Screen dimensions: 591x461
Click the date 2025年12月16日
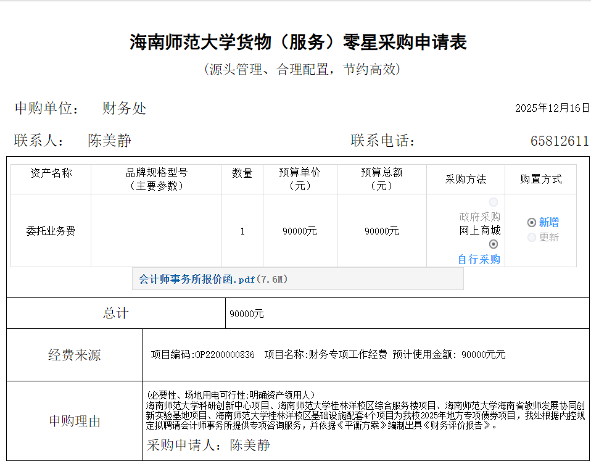552,108
